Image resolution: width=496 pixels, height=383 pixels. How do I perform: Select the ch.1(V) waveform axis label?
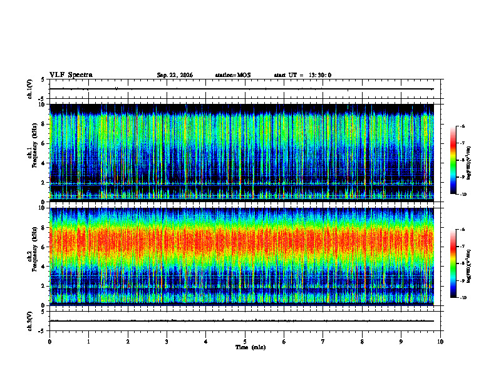[30, 89]
